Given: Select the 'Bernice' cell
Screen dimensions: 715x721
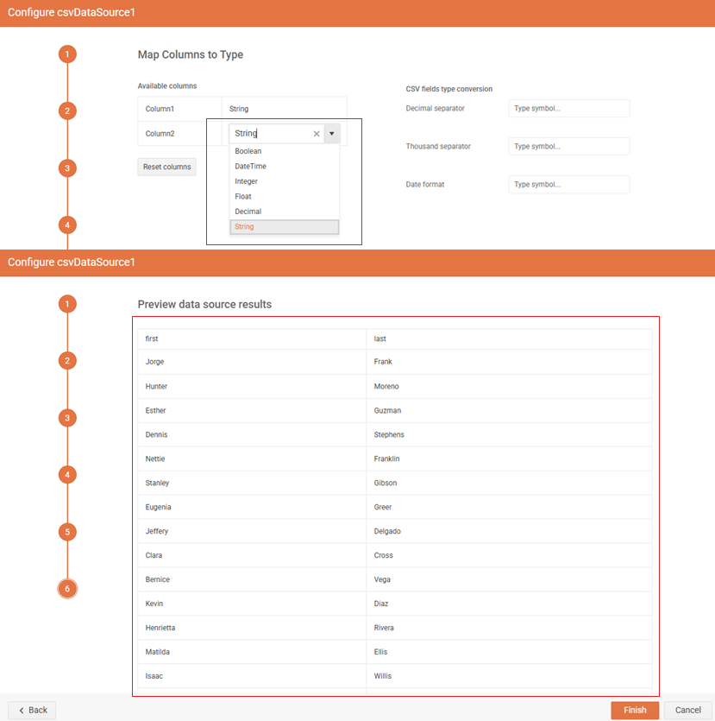Looking at the screenshot, I should [x=252, y=579].
